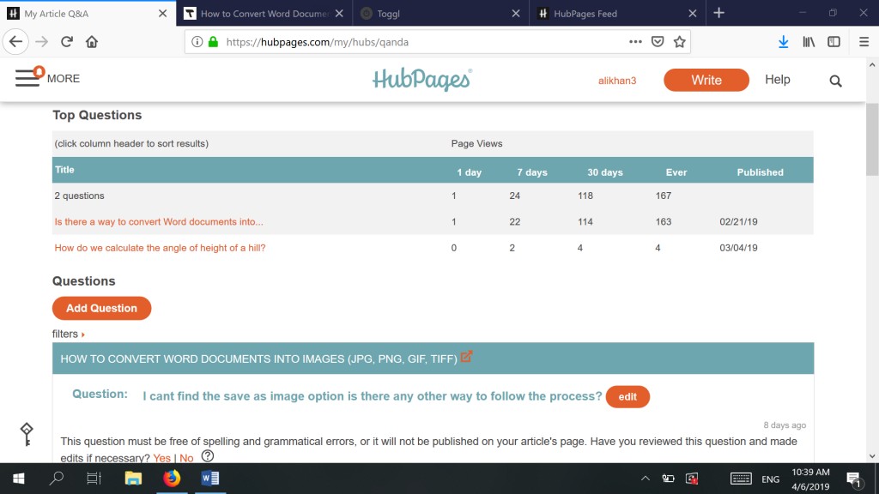Screen dimensions: 879x494
Task: Open a new browser tab
Action: [x=719, y=13]
